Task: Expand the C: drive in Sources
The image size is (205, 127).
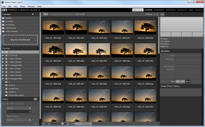Action: pos(3,52)
